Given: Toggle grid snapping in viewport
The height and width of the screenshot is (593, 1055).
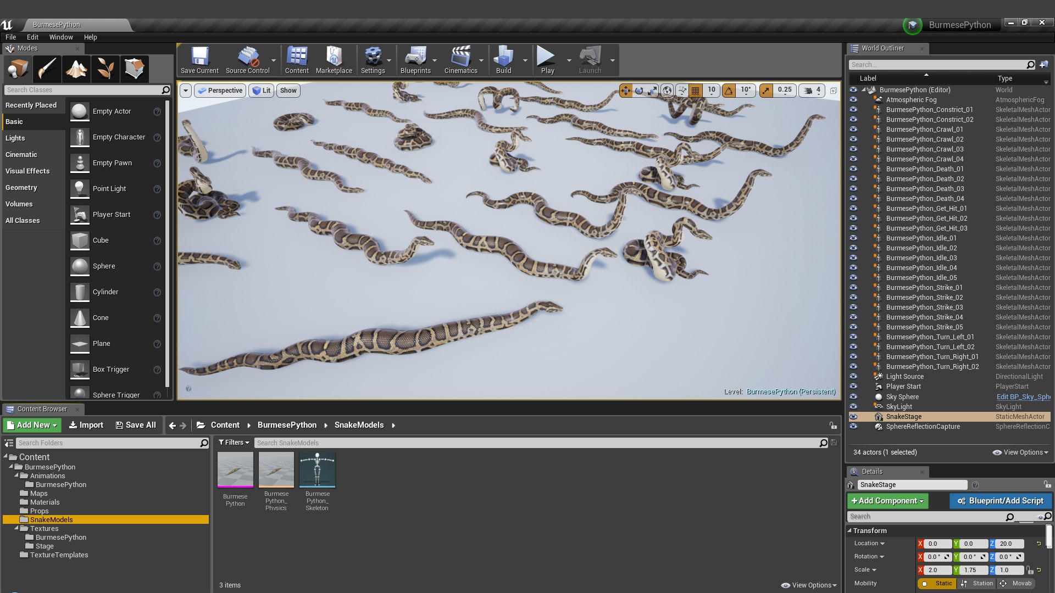Looking at the screenshot, I should coord(696,91).
